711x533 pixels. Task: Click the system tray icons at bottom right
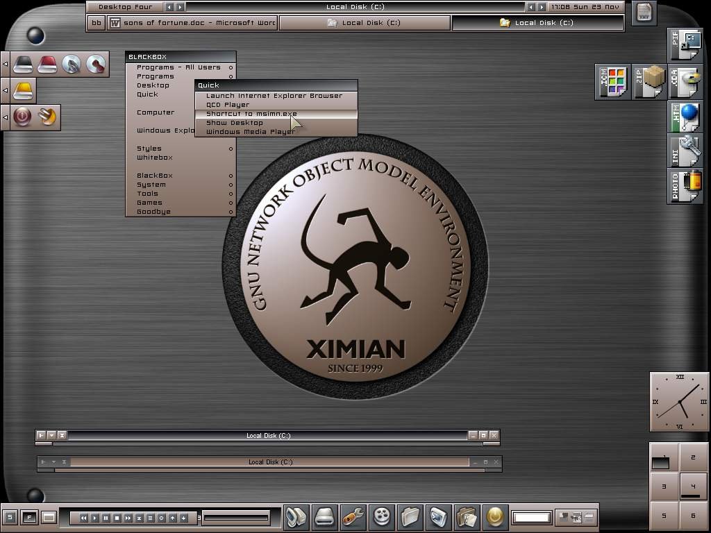tap(576, 516)
